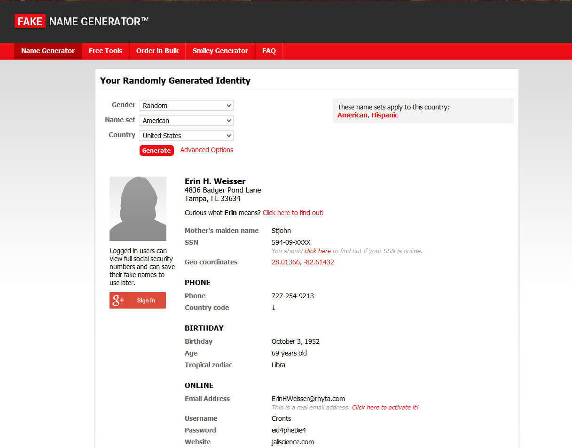Click the maiden name value Stjohn
Image resolution: width=572 pixels, height=448 pixels.
[281, 231]
